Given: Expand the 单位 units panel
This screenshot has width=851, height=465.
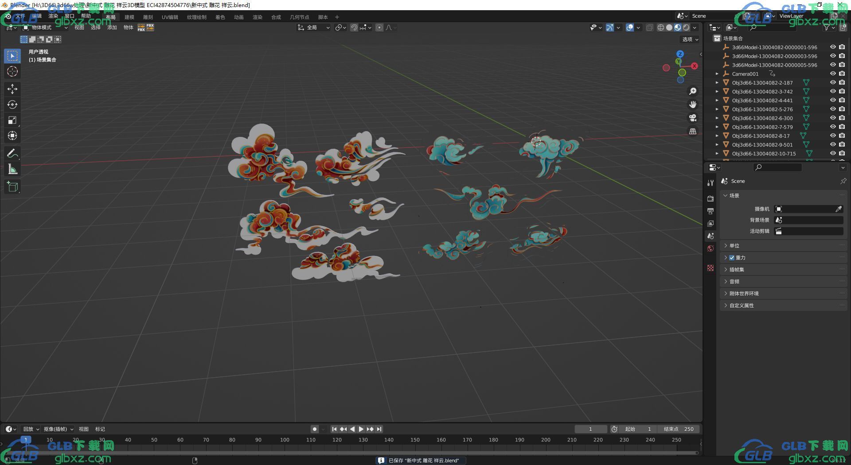Looking at the screenshot, I should click(x=784, y=246).
